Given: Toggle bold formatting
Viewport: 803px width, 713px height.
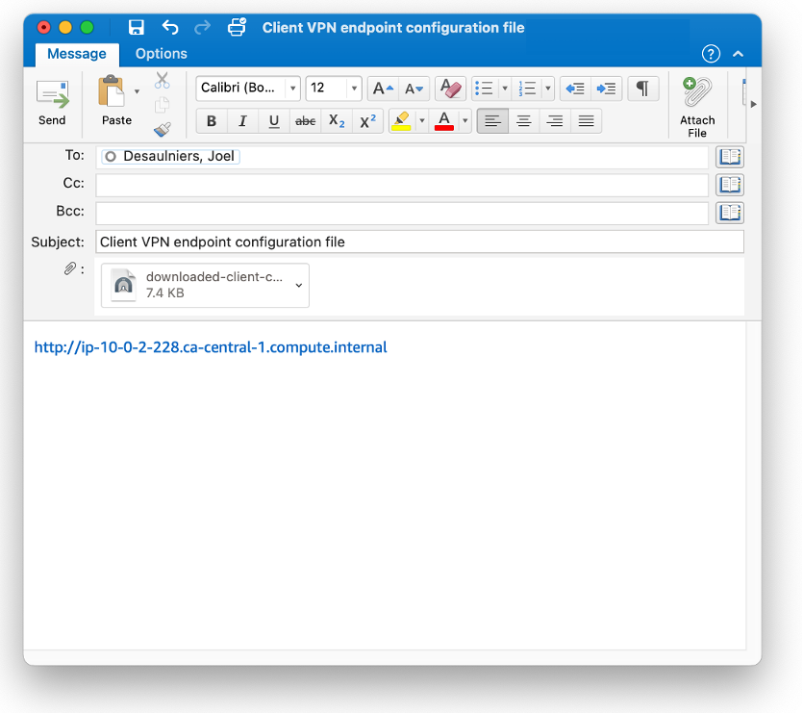Looking at the screenshot, I should 211,120.
